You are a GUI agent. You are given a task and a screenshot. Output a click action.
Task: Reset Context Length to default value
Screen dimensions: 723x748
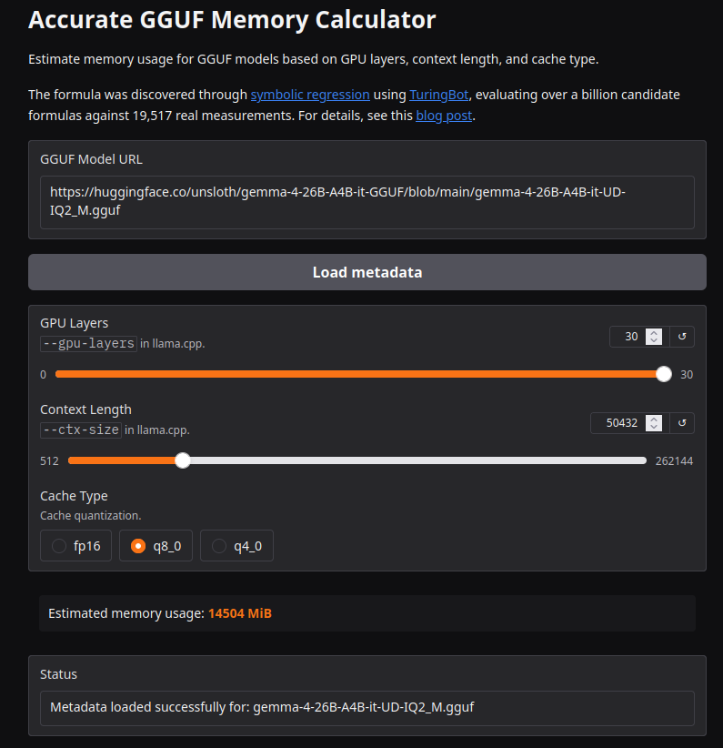(682, 423)
